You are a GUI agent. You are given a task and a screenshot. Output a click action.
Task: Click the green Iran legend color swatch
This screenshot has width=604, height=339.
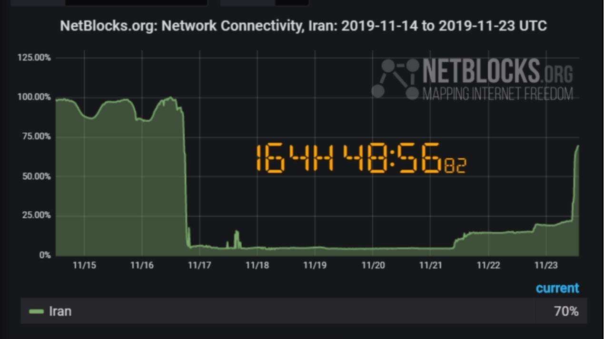[37, 311]
